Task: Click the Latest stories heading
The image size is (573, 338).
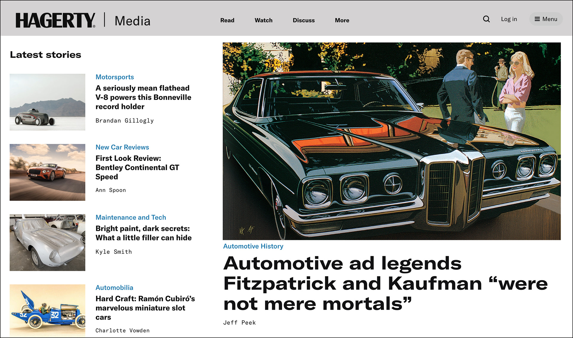Action: click(x=45, y=55)
